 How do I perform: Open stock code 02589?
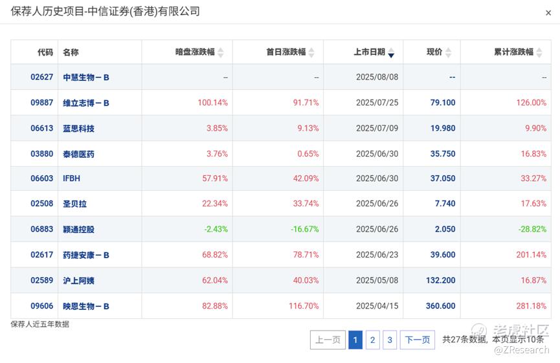click(42, 280)
